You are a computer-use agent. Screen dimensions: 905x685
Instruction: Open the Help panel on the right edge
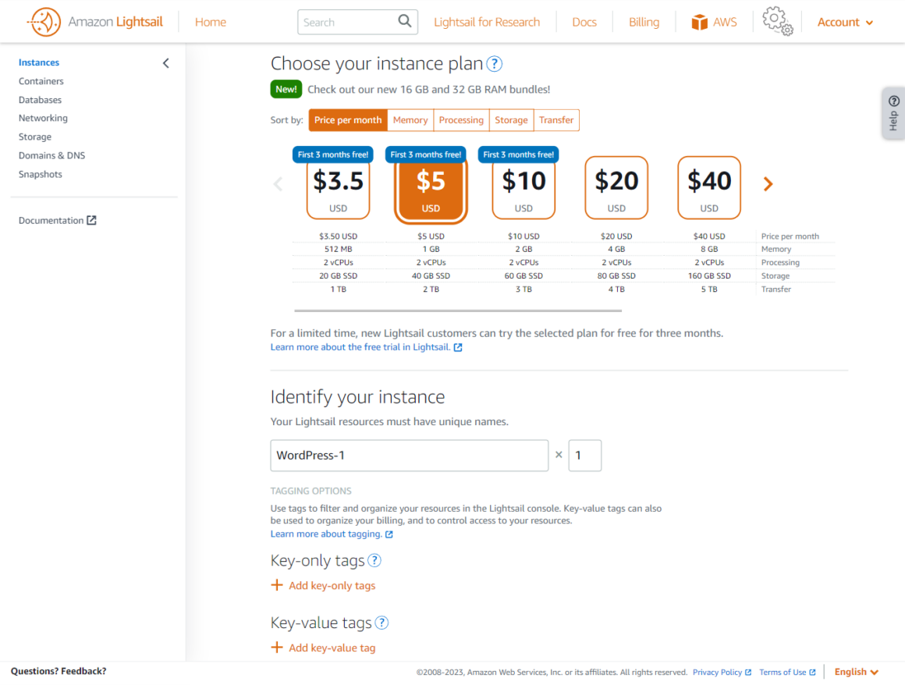tap(893, 113)
